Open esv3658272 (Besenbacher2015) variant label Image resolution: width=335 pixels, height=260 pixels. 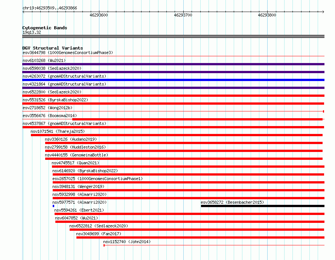232,202
